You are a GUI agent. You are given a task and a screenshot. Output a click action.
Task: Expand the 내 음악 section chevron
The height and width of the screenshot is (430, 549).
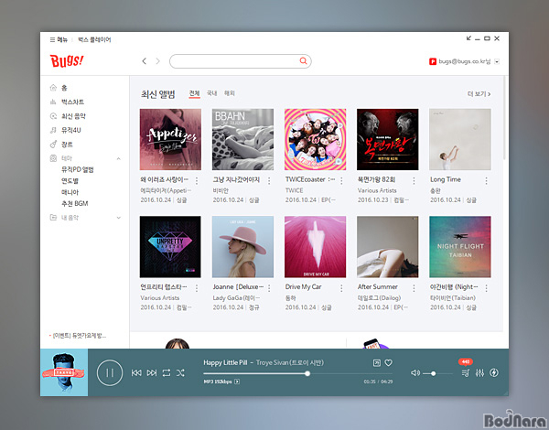pos(119,218)
